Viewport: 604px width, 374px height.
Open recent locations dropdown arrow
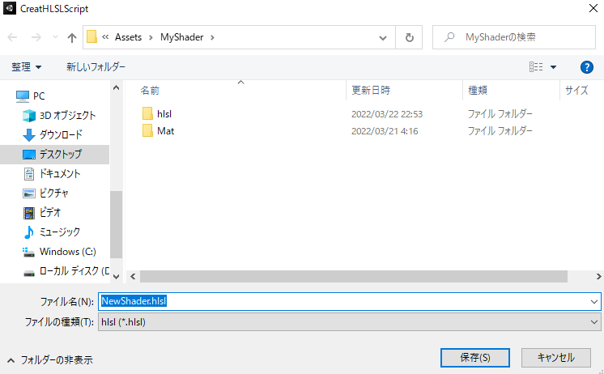[55, 37]
